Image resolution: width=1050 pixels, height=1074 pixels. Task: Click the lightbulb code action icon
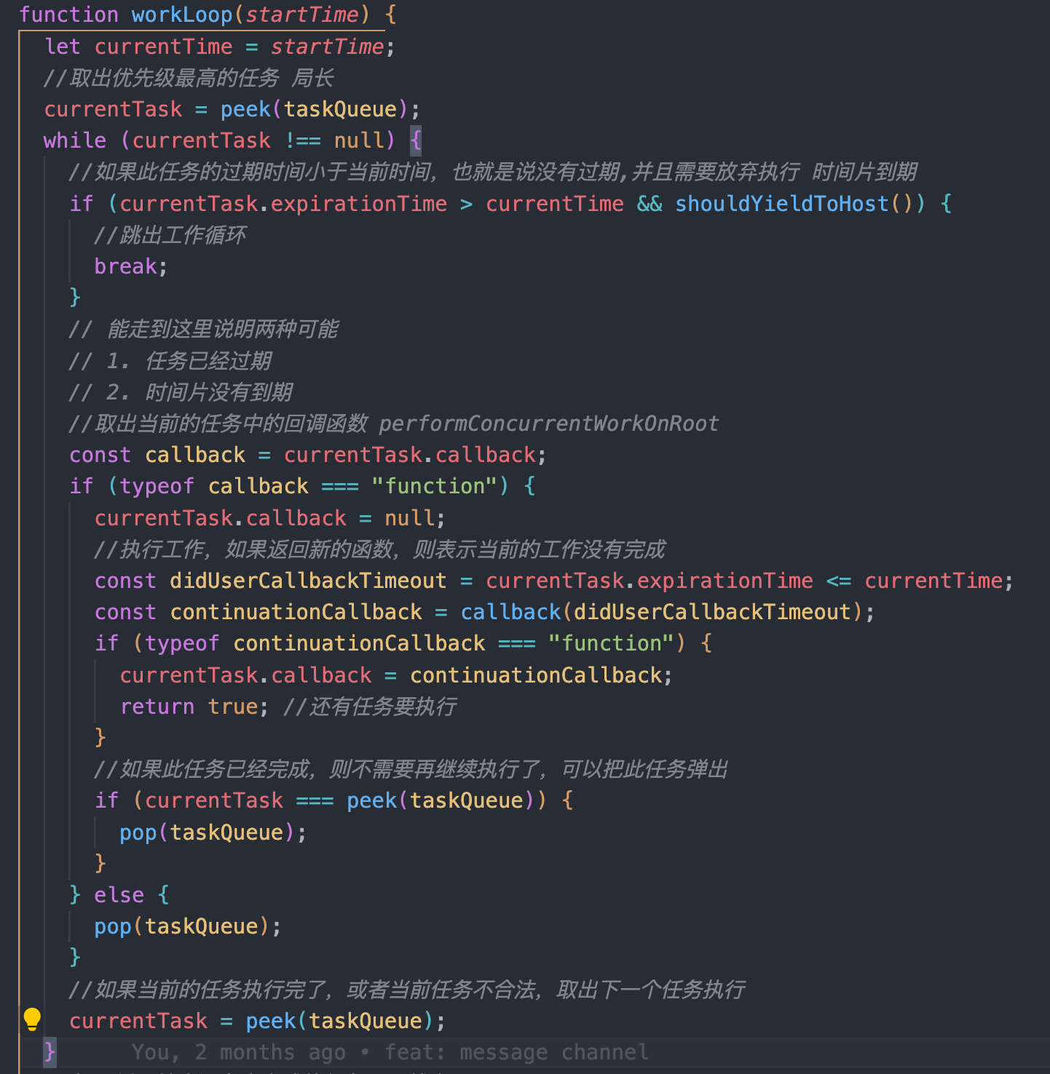click(32, 1019)
